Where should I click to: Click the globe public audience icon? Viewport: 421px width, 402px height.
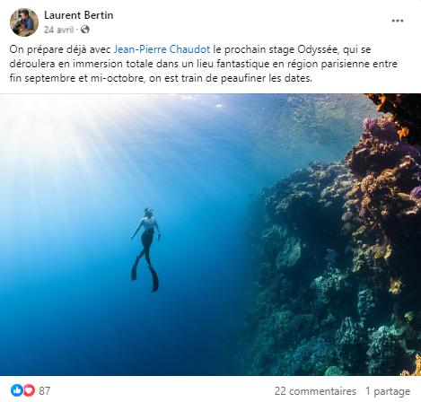(x=85, y=30)
